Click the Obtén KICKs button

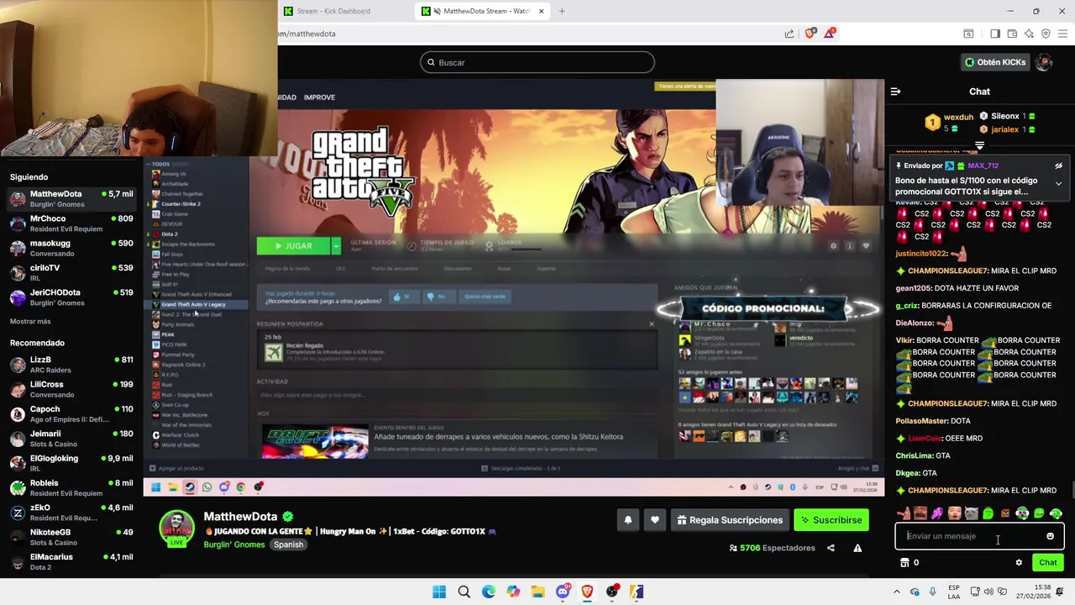pos(995,62)
